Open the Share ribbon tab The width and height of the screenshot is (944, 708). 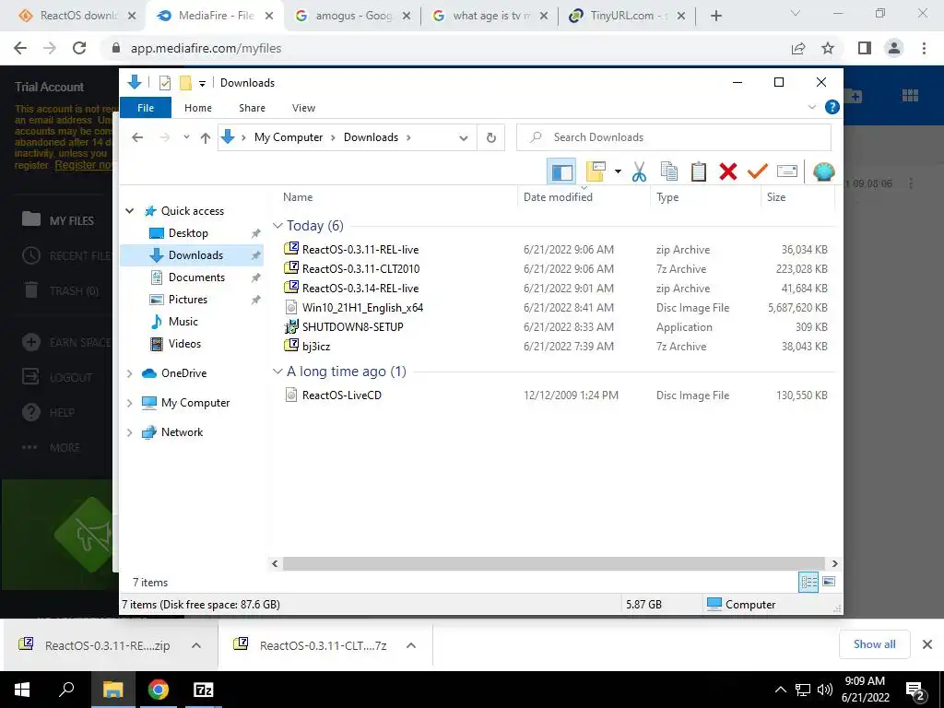click(x=252, y=108)
